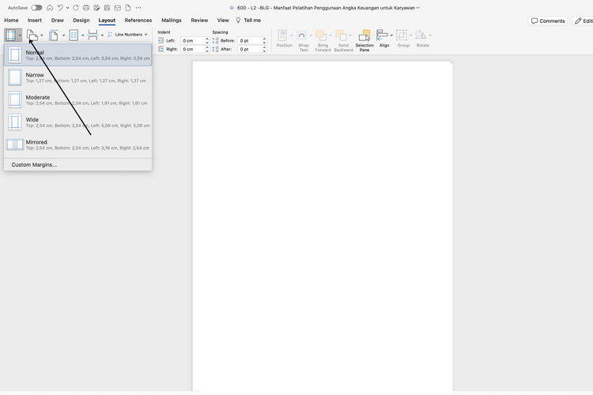
Task: Click the Comments button
Action: 548,21
